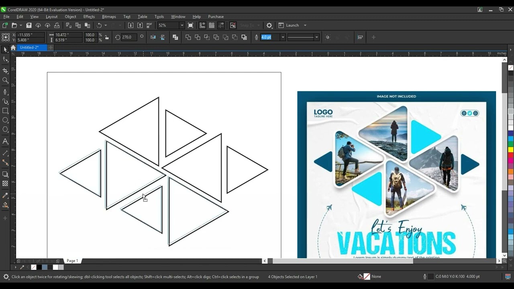This screenshot has width=514, height=289.
Task: Expand the document palette flyout arrow
Action: 16,267
